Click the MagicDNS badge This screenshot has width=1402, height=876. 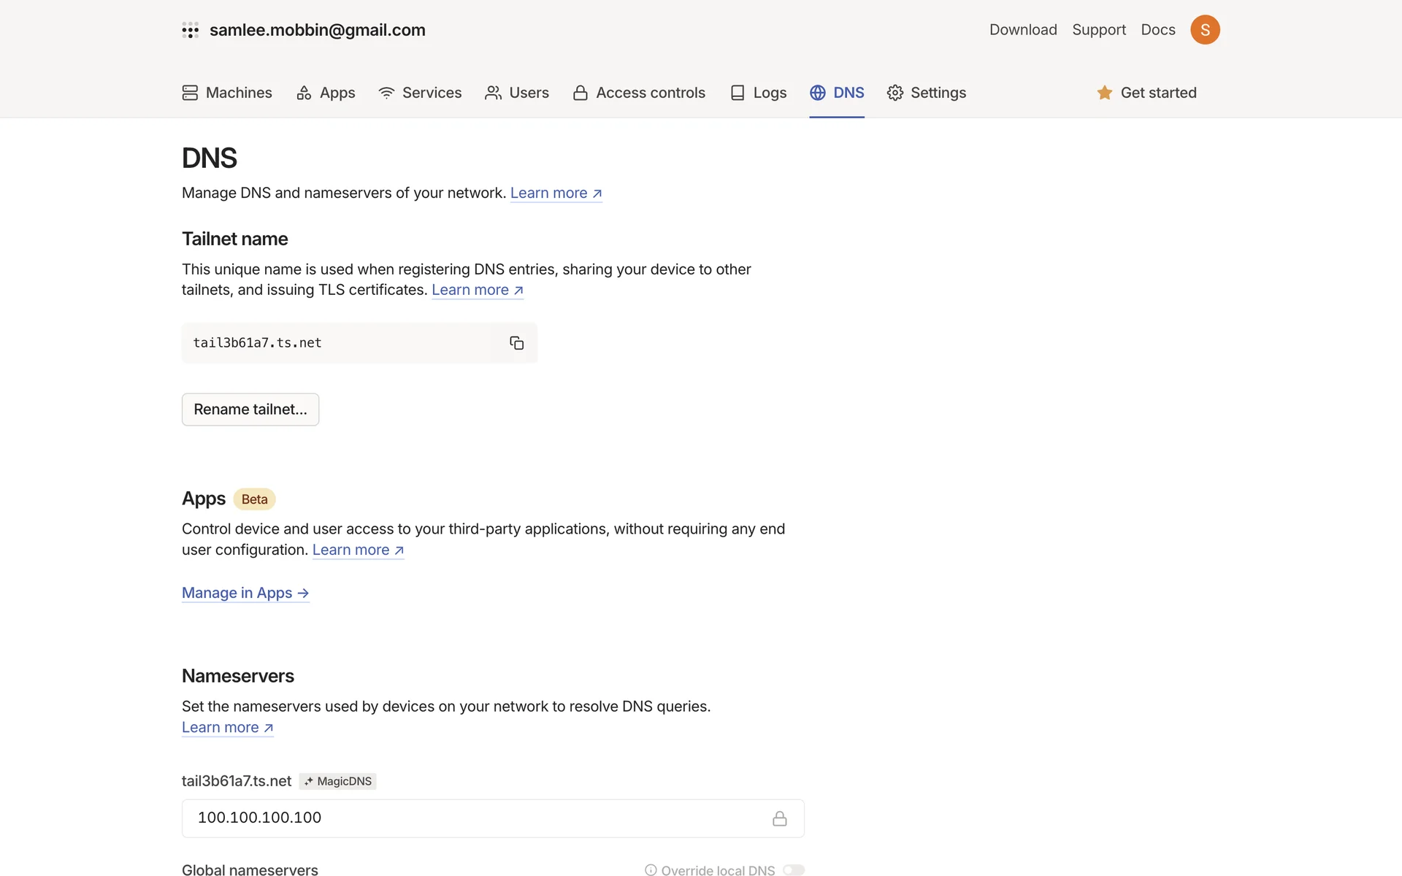(338, 781)
